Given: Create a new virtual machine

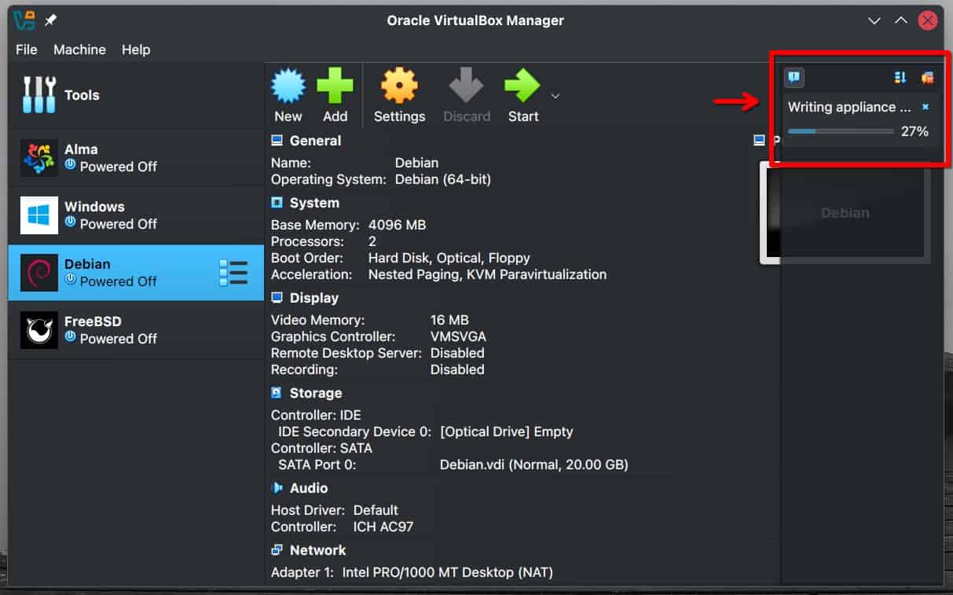Looking at the screenshot, I should pyautogui.click(x=288, y=94).
